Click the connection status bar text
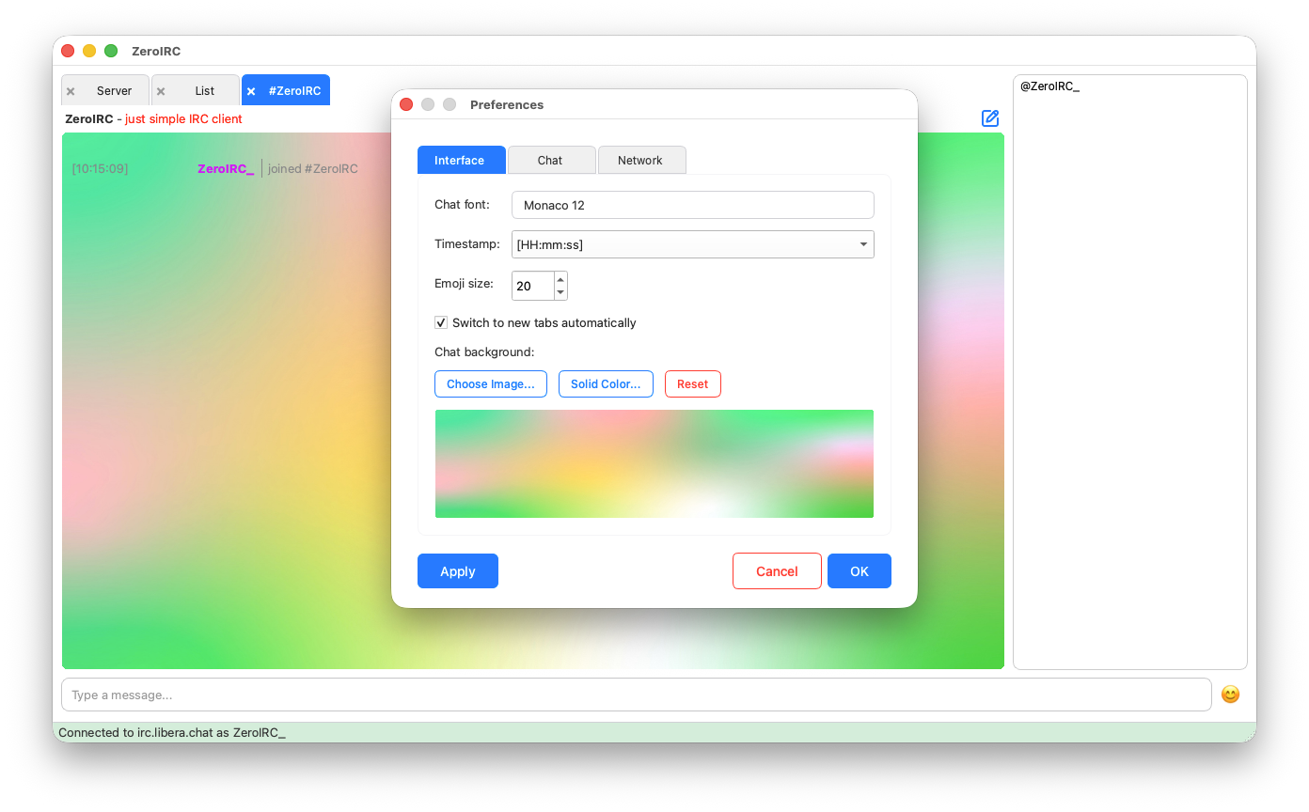The image size is (1309, 812). [x=172, y=732]
